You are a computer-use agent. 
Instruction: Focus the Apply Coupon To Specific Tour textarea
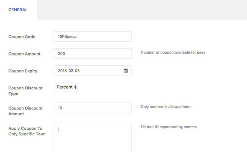pyautogui.click(x=92, y=138)
